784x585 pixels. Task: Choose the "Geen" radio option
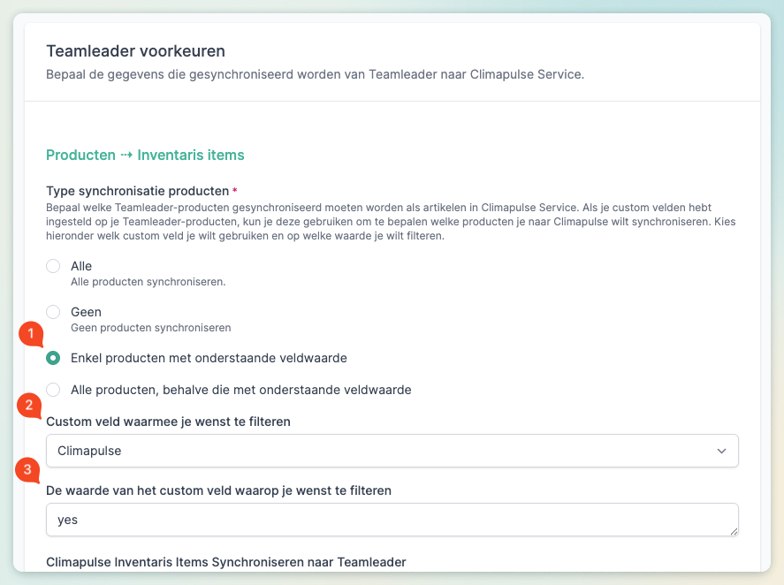click(x=53, y=312)
